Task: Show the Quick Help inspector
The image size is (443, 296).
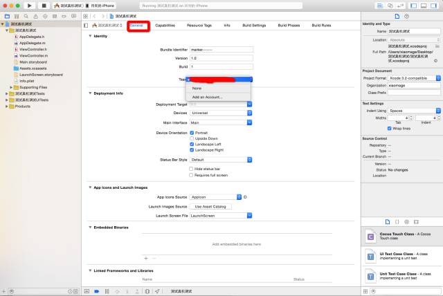Action: (406, 15)
